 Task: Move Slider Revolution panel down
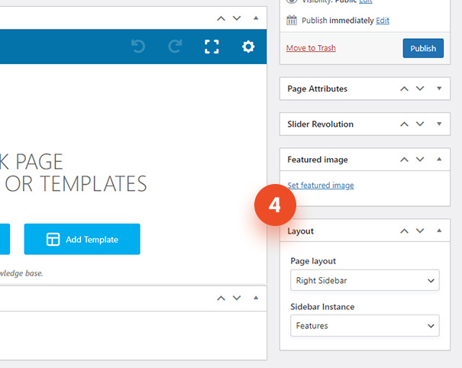tap(420, 124)
